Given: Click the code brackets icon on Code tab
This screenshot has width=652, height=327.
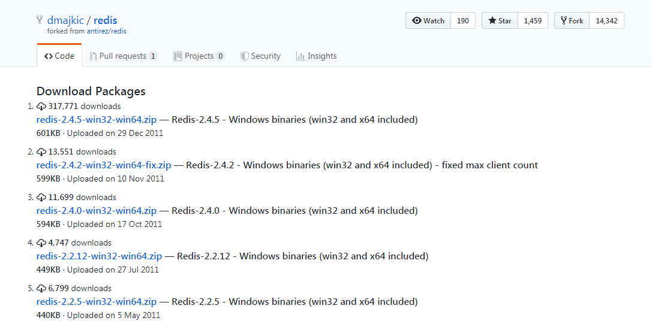Looking at the screenshot, I should point(48,56).
